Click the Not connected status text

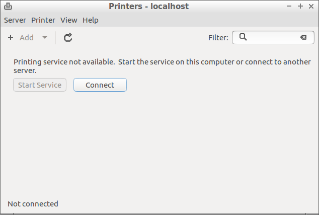click(33, 204)
